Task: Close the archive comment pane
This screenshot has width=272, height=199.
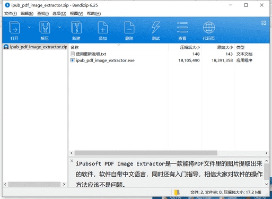Action: click(x=72, y=161)
